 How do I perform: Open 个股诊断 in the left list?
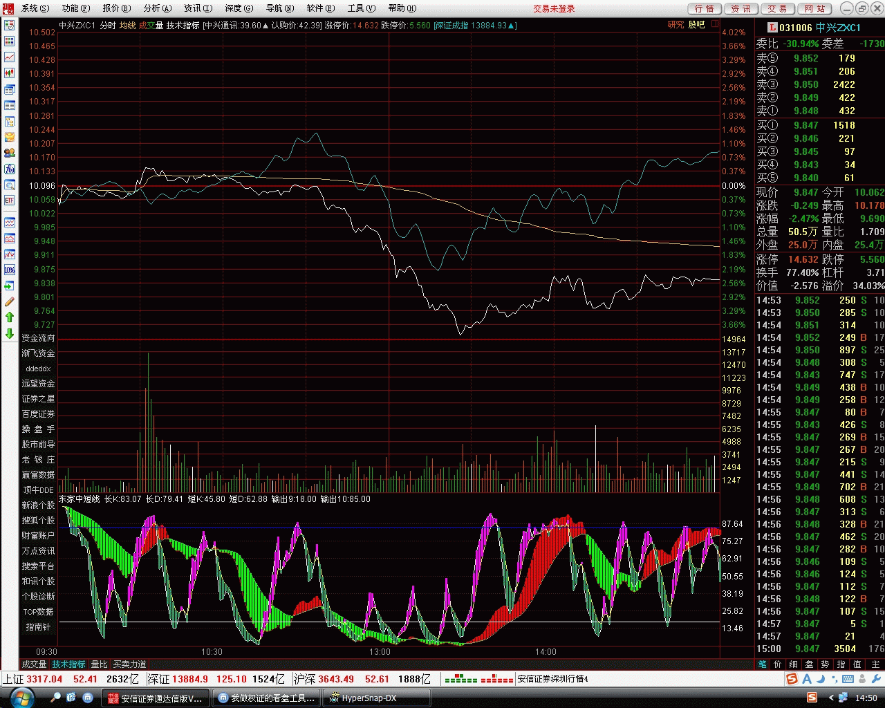(x=38, y=597)
